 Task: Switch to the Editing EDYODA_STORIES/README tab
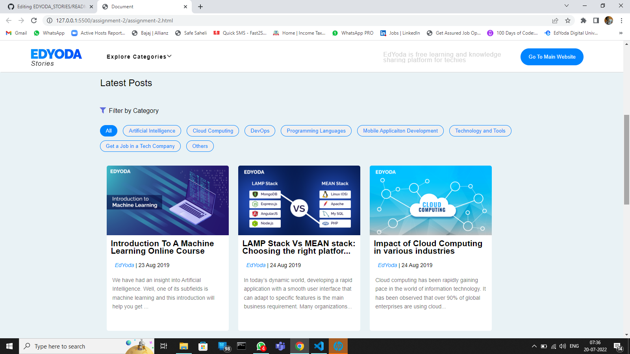[47, 6]
